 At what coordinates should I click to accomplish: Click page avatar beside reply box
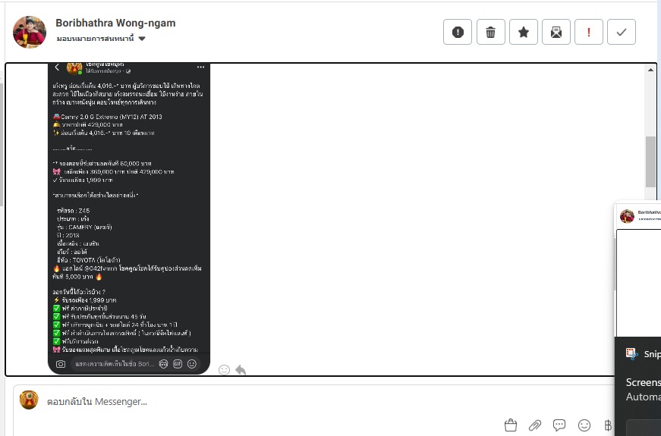click(29, 400)
